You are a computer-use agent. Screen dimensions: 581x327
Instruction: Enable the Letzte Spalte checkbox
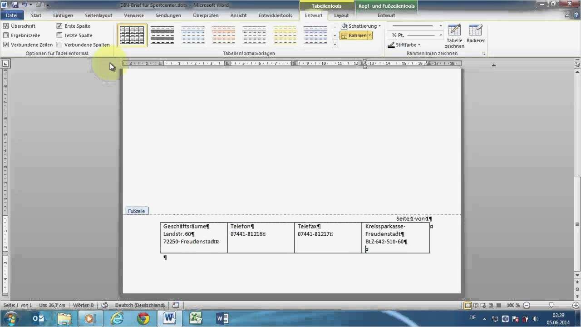click(59, 35)
